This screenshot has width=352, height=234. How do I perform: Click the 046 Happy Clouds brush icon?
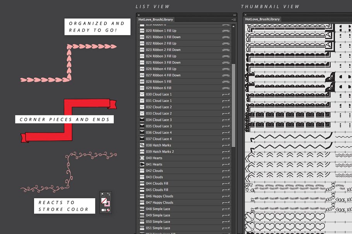142,196
